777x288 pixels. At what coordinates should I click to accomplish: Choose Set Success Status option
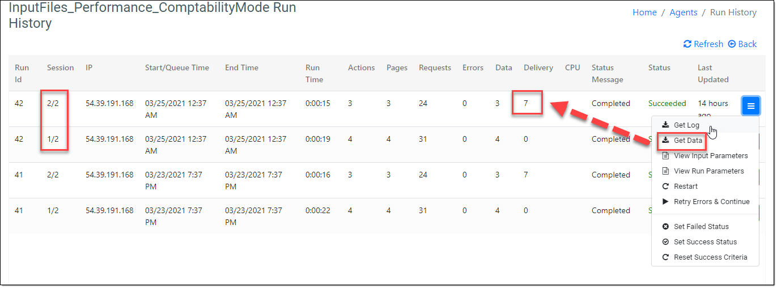pyautogui.click(x=705, y=242)
